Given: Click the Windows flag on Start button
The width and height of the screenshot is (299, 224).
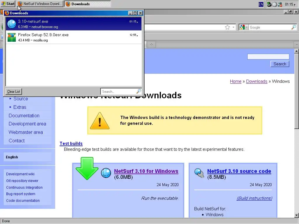Looking at the screenshot, I should [4, 4].
